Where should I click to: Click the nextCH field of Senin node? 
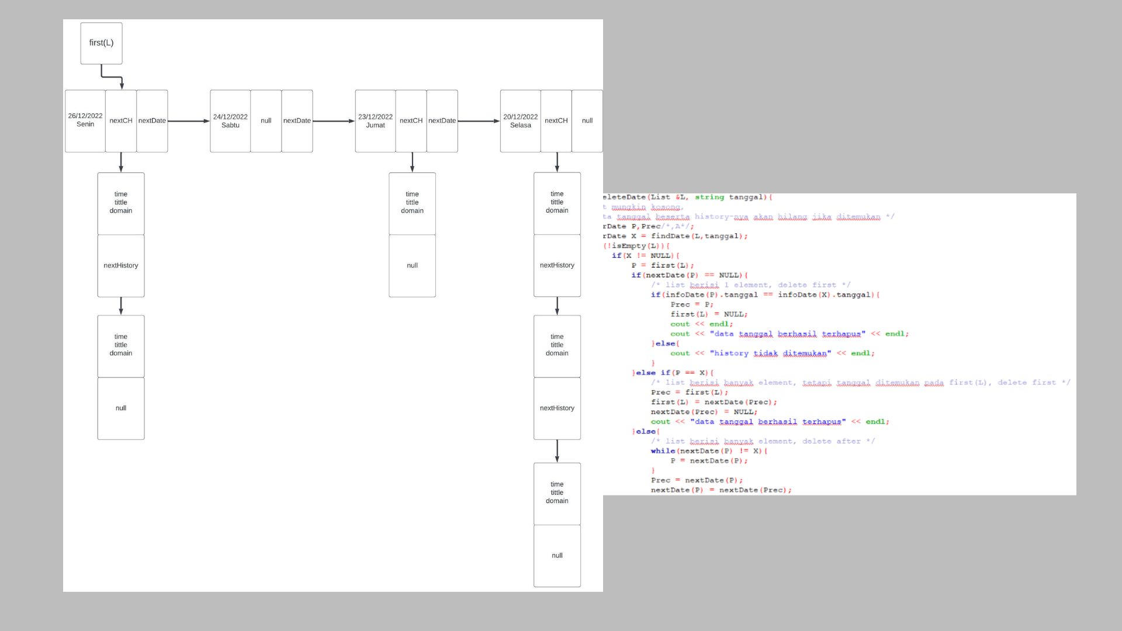click(x=120, y=120)
